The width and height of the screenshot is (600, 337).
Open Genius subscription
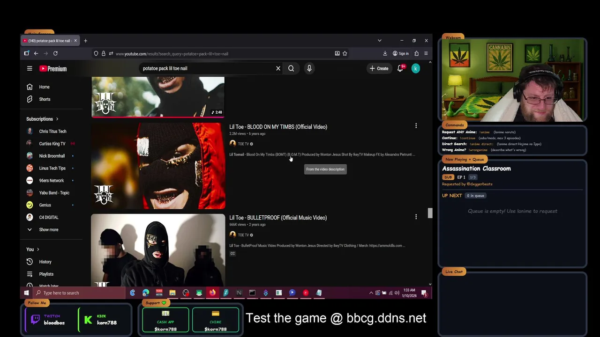pyautogui.click(x=45, y=205)
